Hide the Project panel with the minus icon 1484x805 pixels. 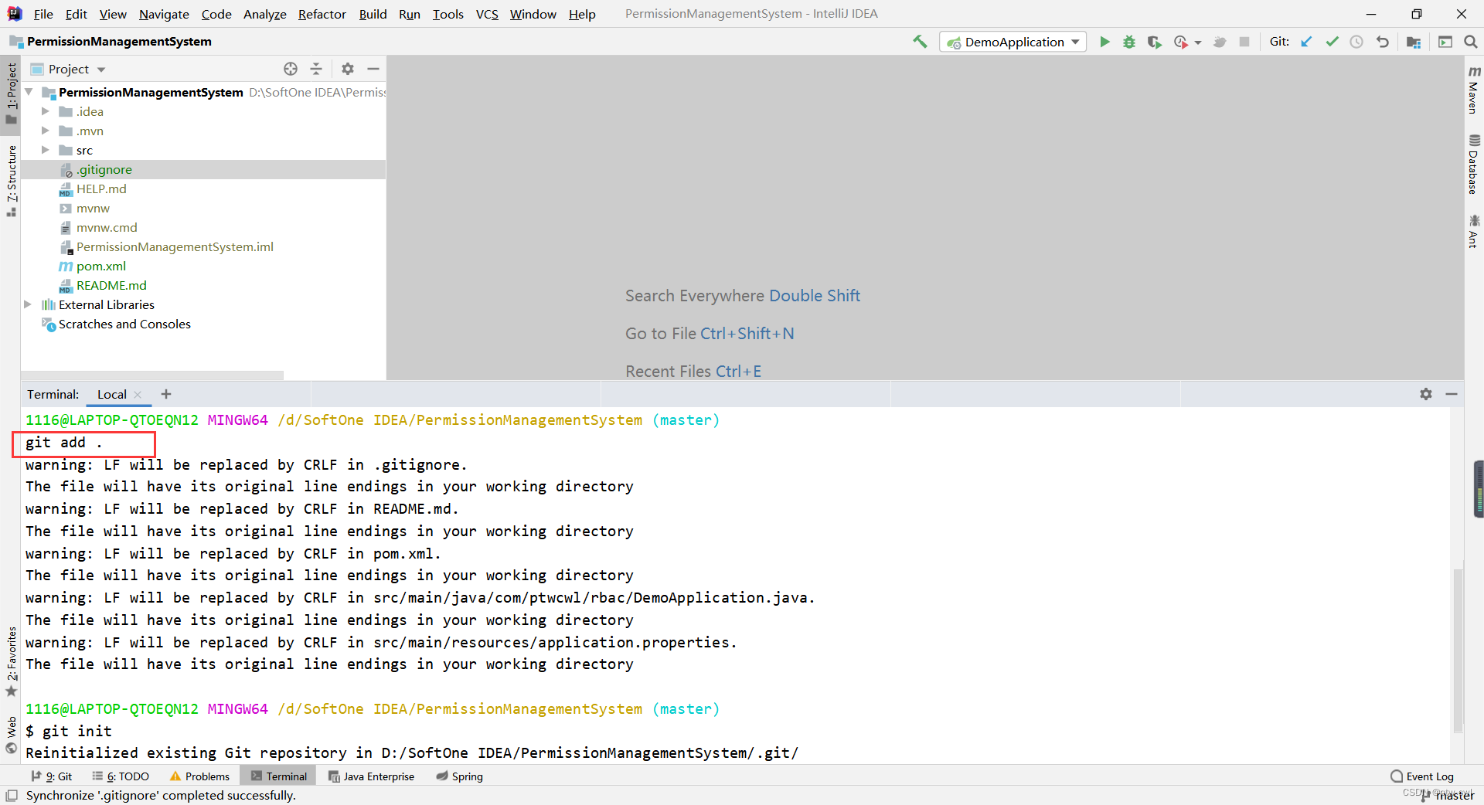373,69
